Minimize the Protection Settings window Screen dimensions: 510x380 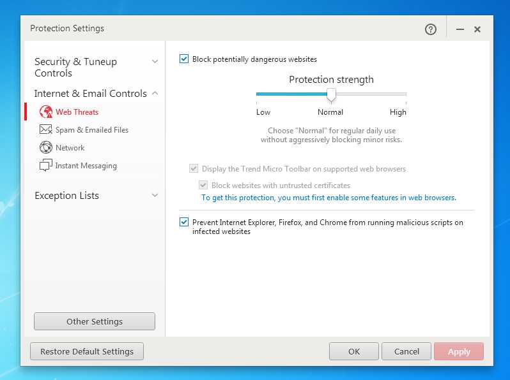[460, 29]
